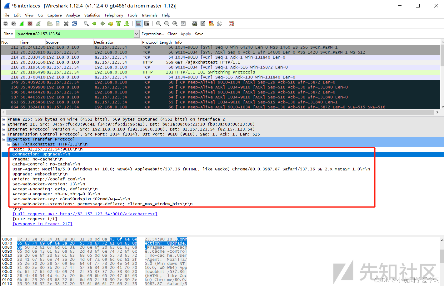The image size is (444, 286).
Task: Open preferences tools icon
Action: pyautogui.click(x=219, y=24)
